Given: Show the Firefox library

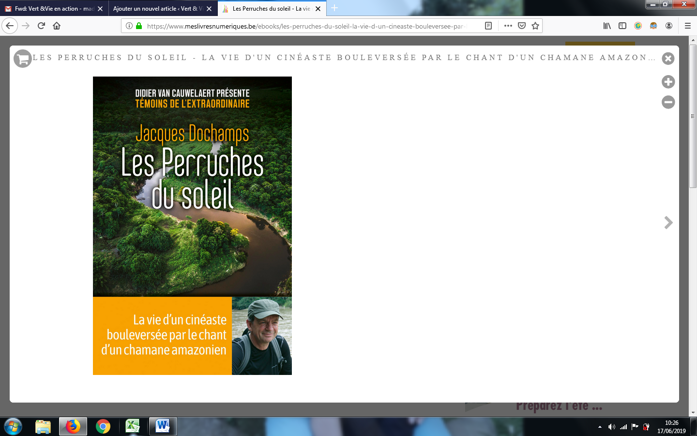Looking at the screenshot, I should click(607, 26).
